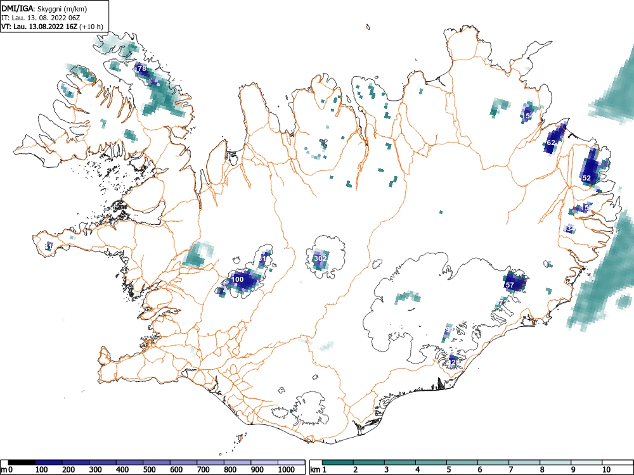Click the '4' tick label on the km legend
Image resolution: width=634 pixels, height=475 pixels.
click(x=418, y=469)
